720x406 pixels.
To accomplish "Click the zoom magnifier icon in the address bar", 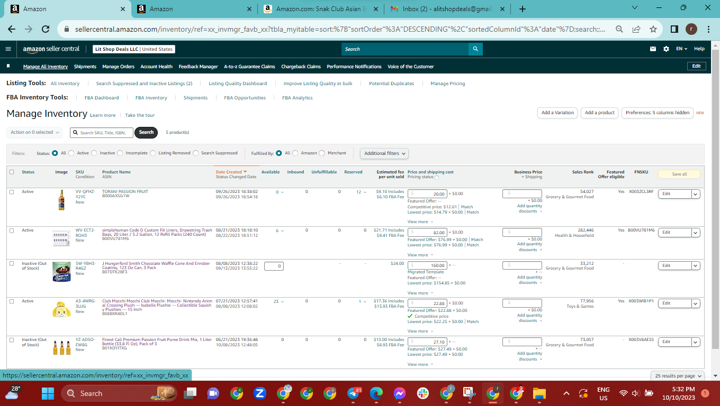I will [619, 29].
